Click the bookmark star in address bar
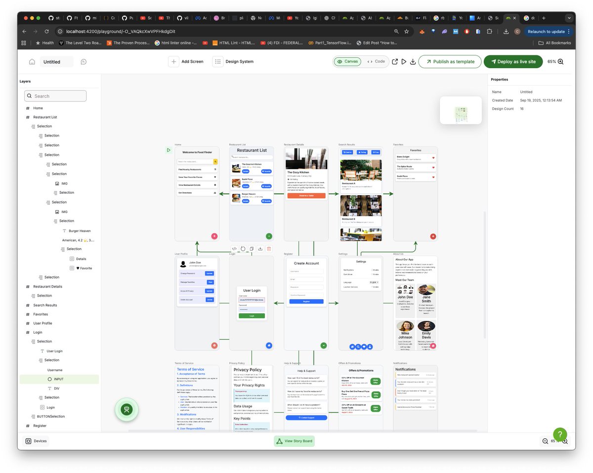The height and width of the screenshot is (473, 593). [x=406, y=31]
